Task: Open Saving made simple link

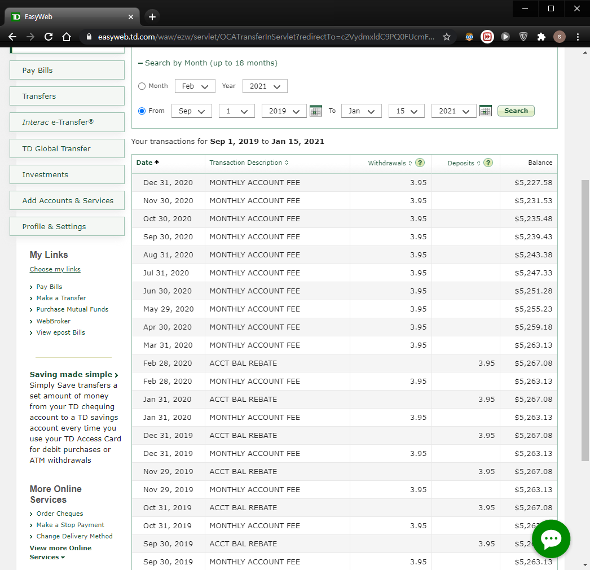Action: point(74,375)
